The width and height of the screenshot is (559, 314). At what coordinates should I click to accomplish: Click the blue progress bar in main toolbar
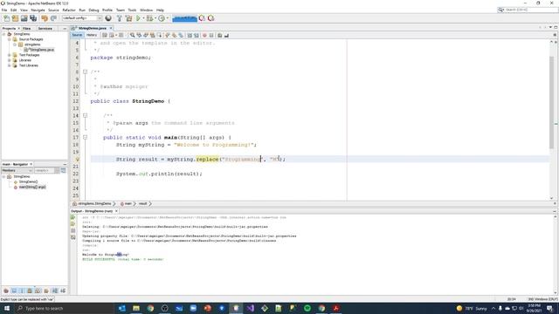click(184, 18)
